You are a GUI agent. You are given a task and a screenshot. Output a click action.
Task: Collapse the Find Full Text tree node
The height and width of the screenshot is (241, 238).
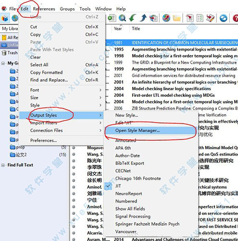point(3,165)
